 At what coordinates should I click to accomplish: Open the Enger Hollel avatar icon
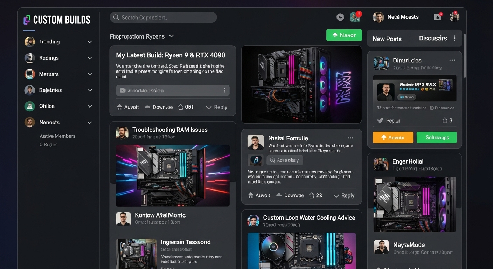tap(381, 164)
